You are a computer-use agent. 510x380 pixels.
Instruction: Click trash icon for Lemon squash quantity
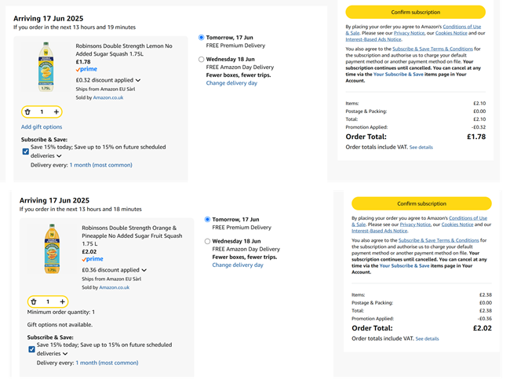pyautogui.click(x=27, y=112)
